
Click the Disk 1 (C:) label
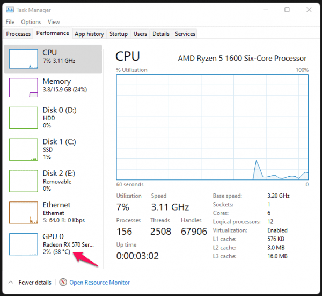60,142
